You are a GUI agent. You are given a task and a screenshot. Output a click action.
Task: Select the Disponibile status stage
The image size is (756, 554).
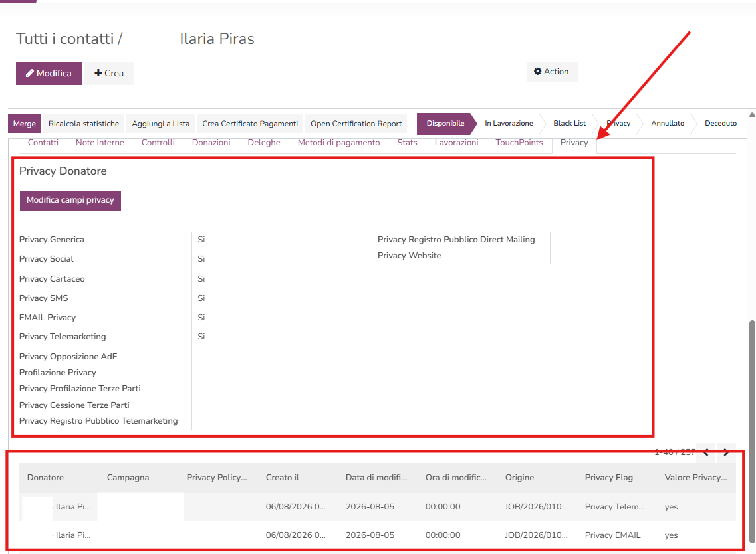[x=445, y=124]
